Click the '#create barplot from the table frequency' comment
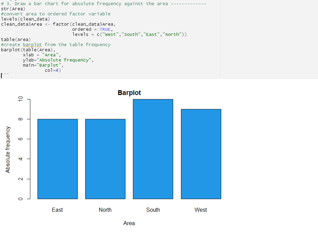The image size is (318, 234). coord(56,45)
